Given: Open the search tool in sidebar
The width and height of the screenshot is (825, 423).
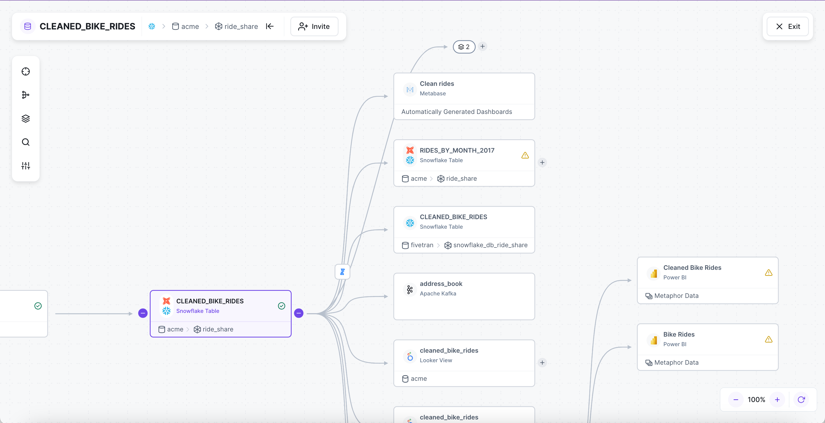Looking at the screenshot, I should click(26, 142).
